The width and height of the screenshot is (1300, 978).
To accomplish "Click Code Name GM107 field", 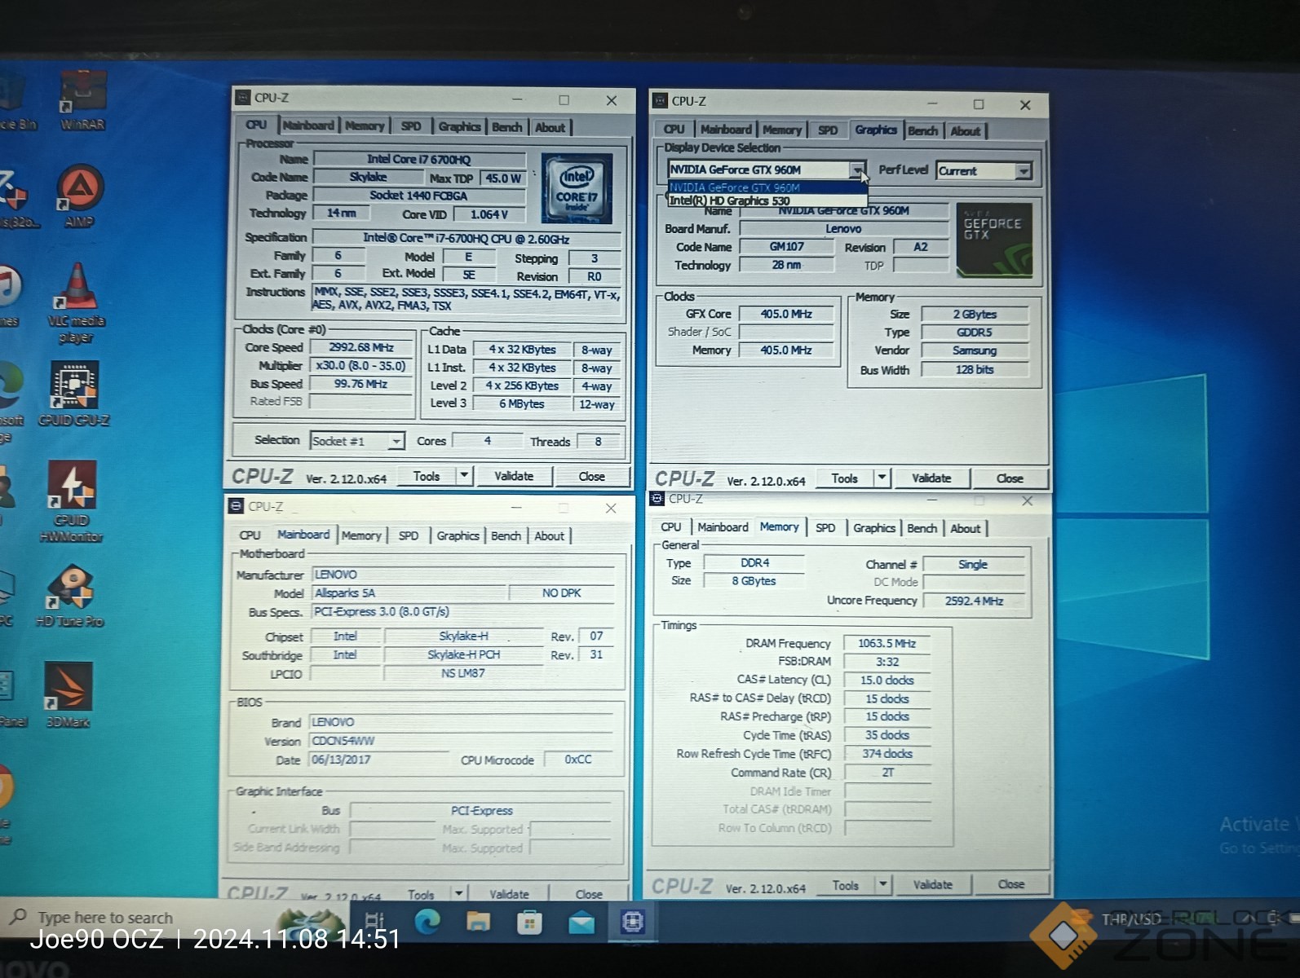I will coord(787,246).
